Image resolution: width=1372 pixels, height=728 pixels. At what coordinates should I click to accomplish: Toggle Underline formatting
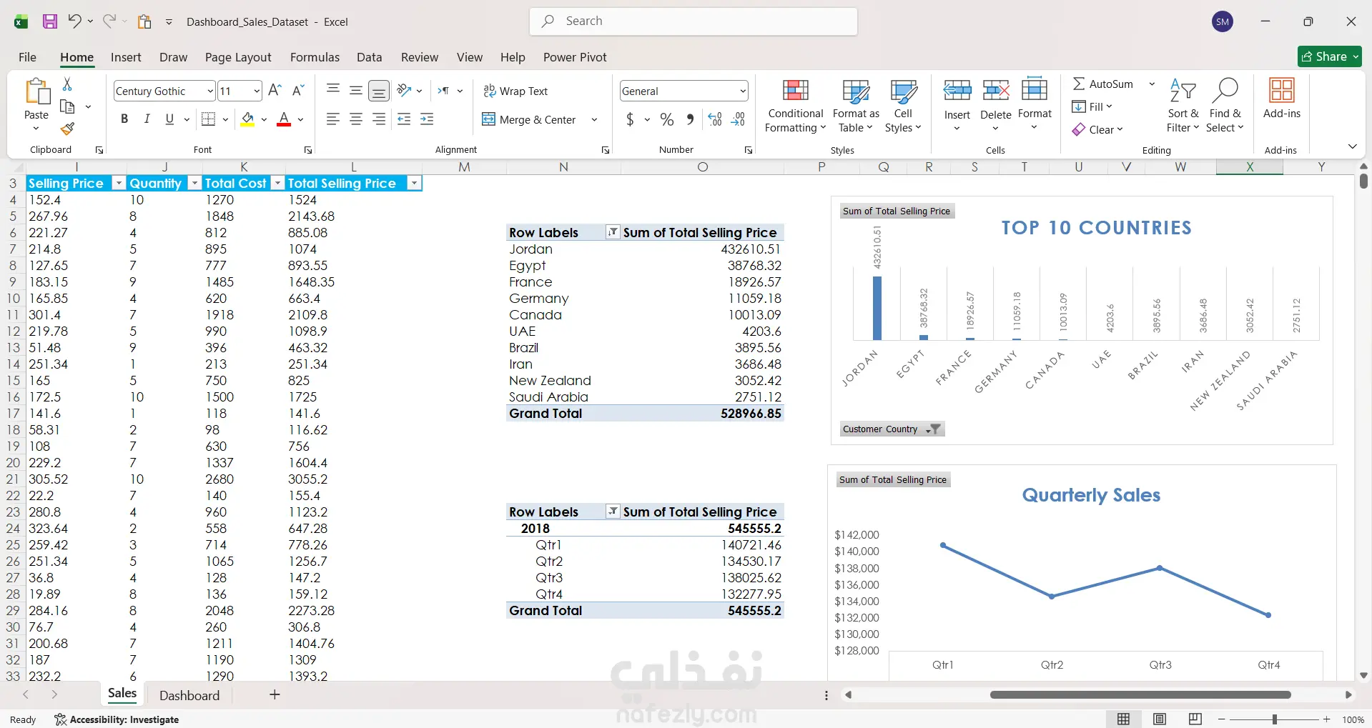[x=169, y=119]
